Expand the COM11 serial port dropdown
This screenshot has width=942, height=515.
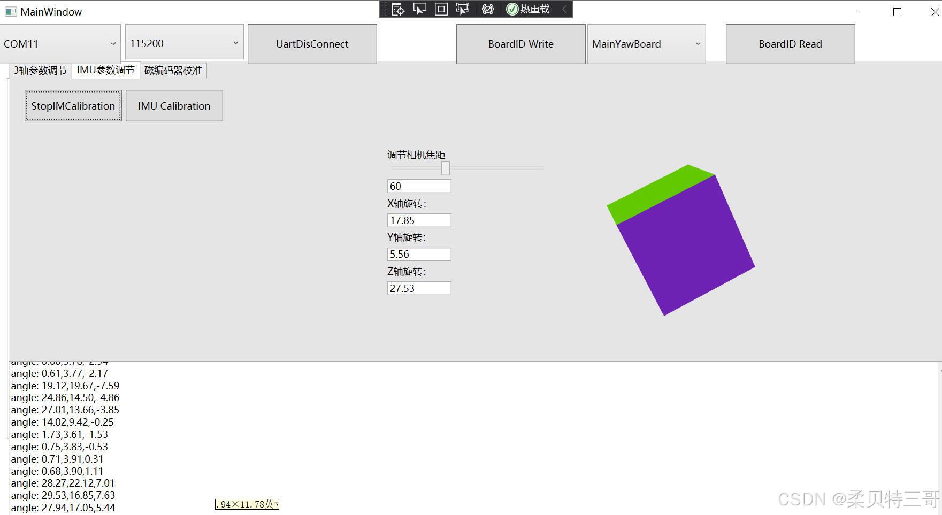[x=60, y=44]
